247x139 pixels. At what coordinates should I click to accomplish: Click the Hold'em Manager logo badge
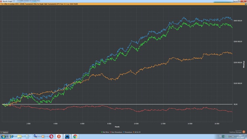[244, 132]
